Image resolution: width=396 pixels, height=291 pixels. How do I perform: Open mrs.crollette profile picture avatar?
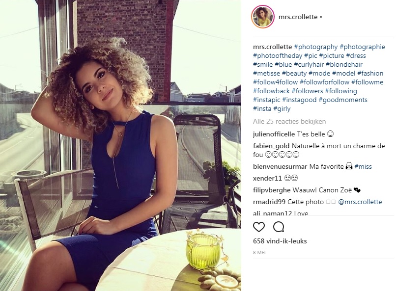pos(263,17)
